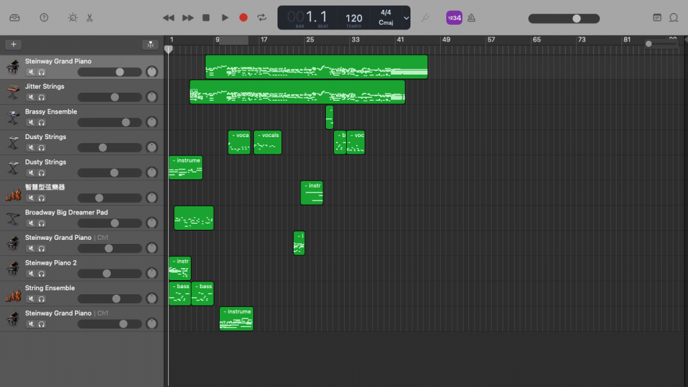Toggle the Cycle loop mode

[262, 17]
